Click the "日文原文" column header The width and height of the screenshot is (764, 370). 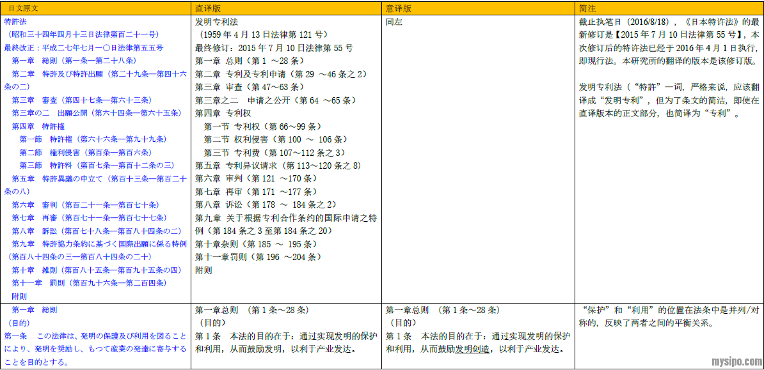tap(18, 8)
